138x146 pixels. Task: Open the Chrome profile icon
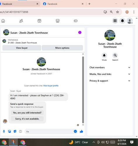pyautogui.click(x=127, y=12)
